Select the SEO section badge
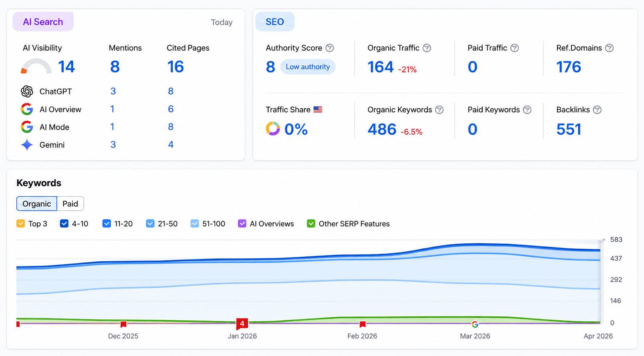Image resolution: width=644 pixels, height=356 pixels. click(275, 21)
